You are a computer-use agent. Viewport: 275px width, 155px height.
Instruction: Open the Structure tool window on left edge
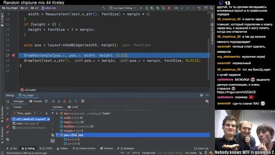(2, 135)
